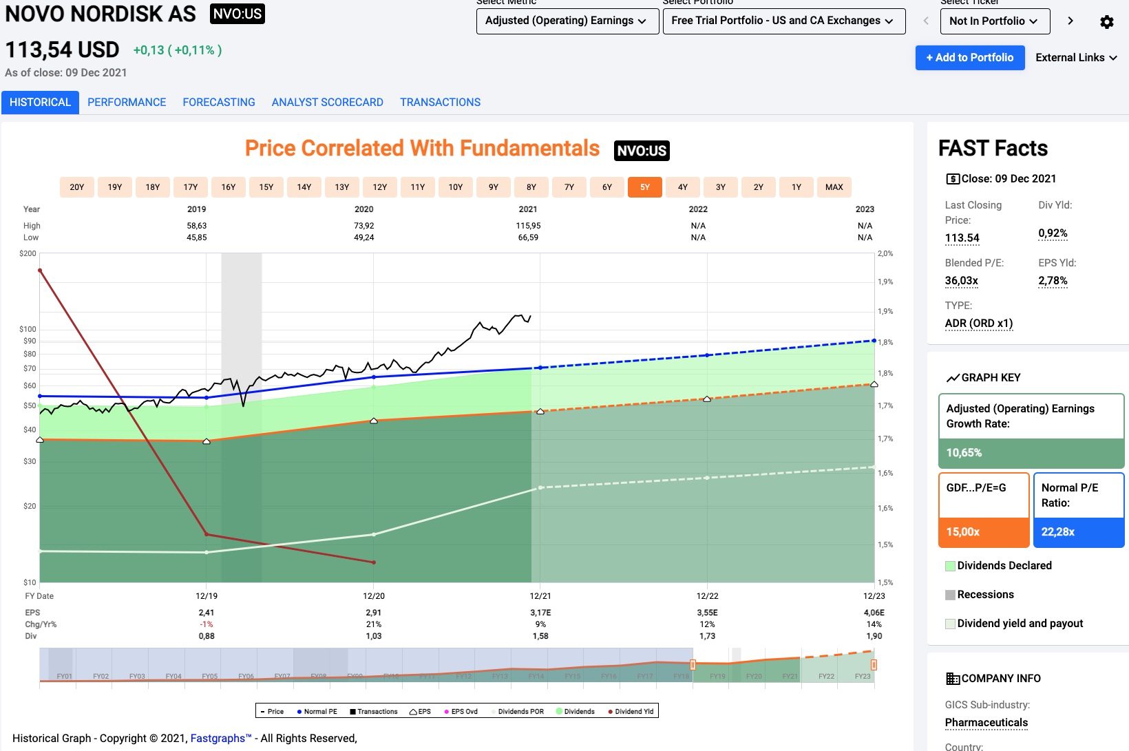Click the blue 22,28x Normal P/E box
This screenshot has width=1129, height=751.
[1079, 532]
